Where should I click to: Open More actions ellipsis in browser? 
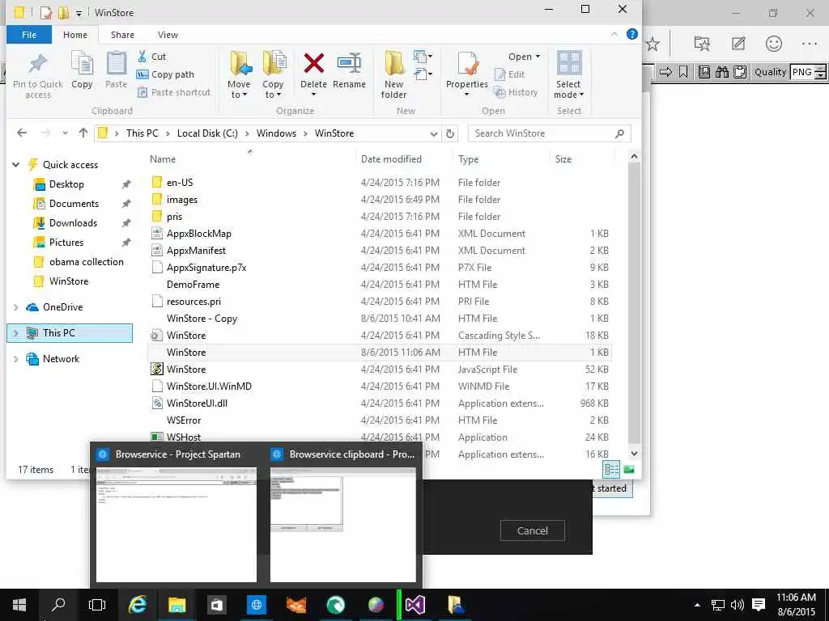click(810, 44)
